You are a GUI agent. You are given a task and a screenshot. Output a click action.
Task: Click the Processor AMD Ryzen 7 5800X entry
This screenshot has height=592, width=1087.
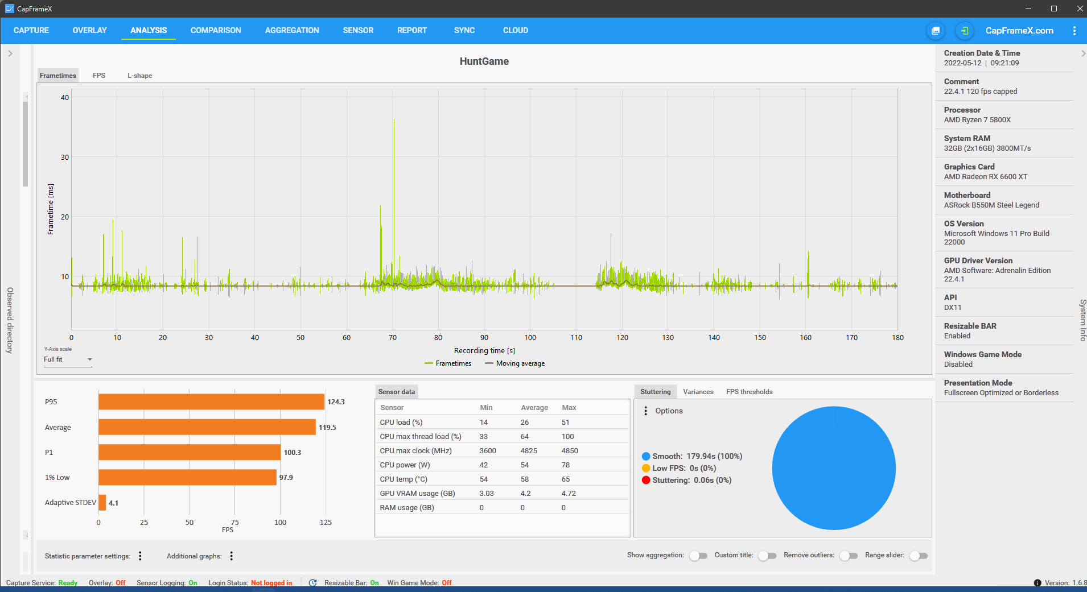[1004, 115]
